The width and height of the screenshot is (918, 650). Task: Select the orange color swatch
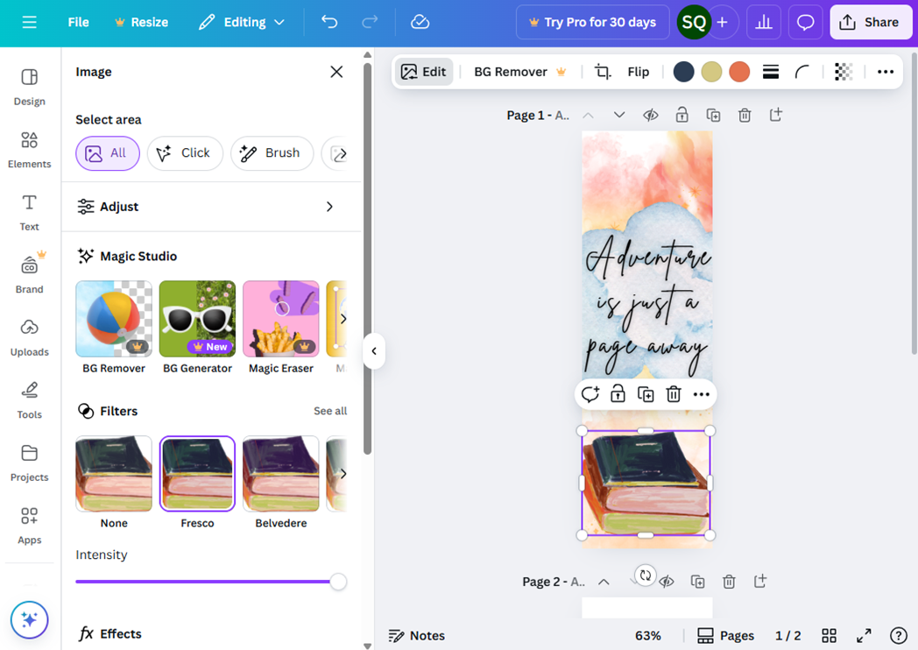[738, 72]
